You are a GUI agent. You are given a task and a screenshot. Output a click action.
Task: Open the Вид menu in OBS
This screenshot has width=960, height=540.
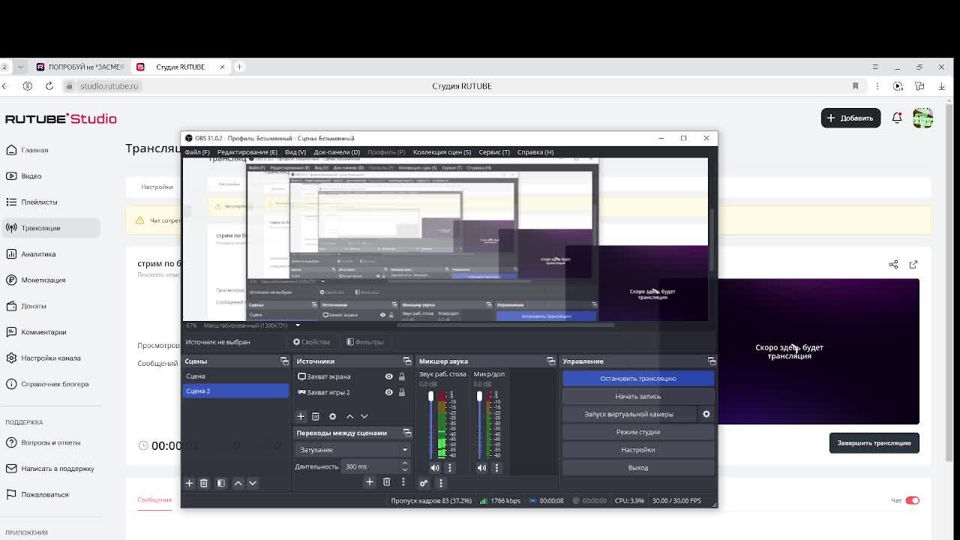295,152
